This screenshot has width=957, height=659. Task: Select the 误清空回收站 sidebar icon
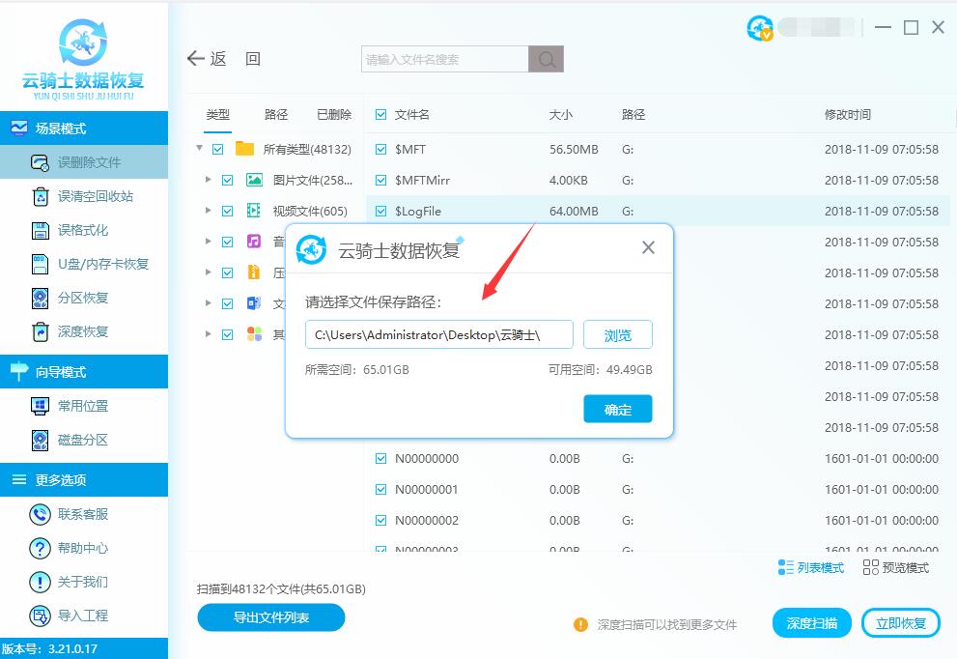click(x=41, y=196)
